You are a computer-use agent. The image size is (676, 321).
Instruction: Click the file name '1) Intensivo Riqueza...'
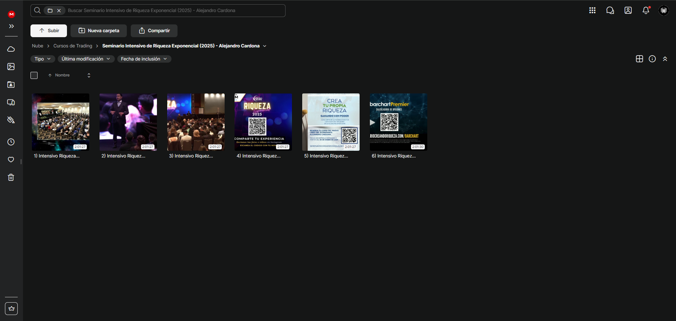tap(57, 156)
